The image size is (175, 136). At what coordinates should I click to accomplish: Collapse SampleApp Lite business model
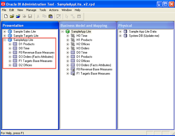[62, 32]
